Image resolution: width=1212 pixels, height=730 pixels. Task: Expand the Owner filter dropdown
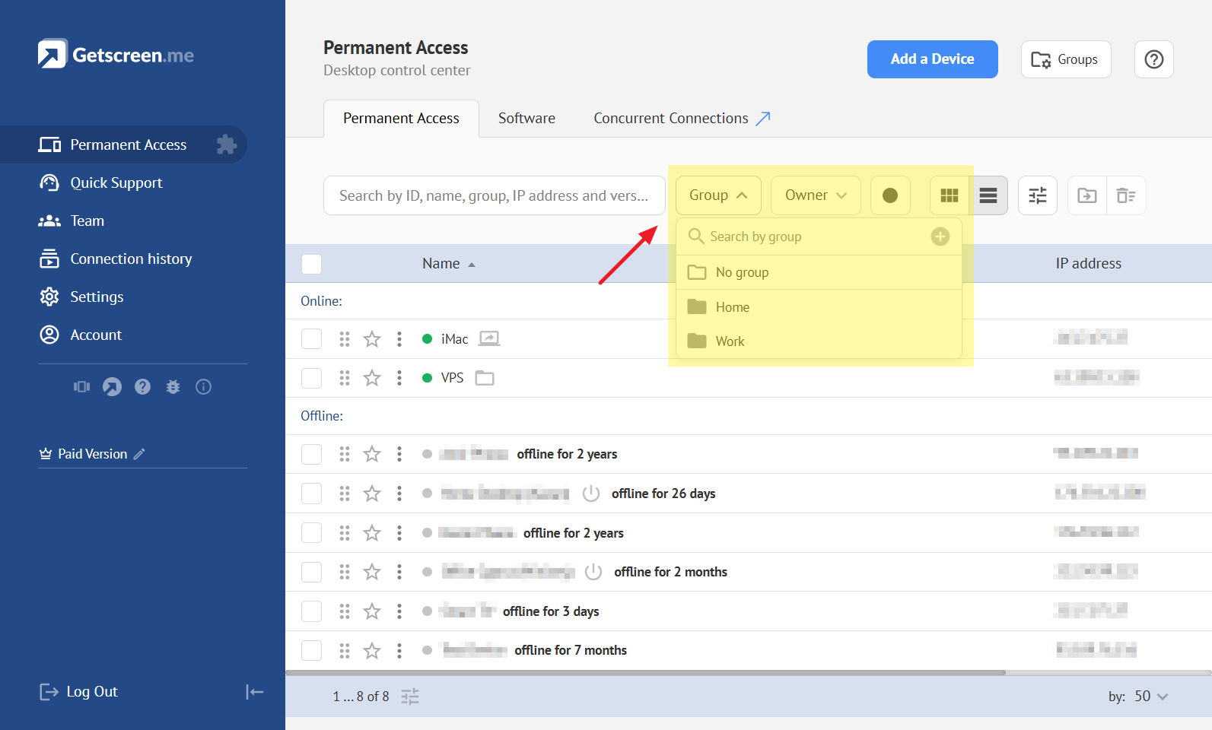click(x=815, y=195)
